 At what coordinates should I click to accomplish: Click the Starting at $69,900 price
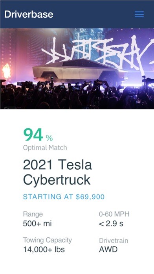pos(64,197)
